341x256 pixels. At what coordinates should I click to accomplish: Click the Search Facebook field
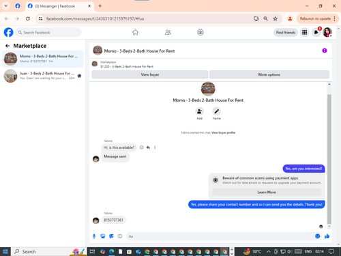(x=48, y=33)
